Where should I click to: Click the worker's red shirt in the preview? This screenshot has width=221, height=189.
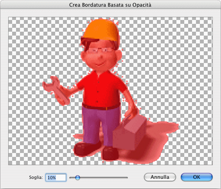[x=101, y=90]
